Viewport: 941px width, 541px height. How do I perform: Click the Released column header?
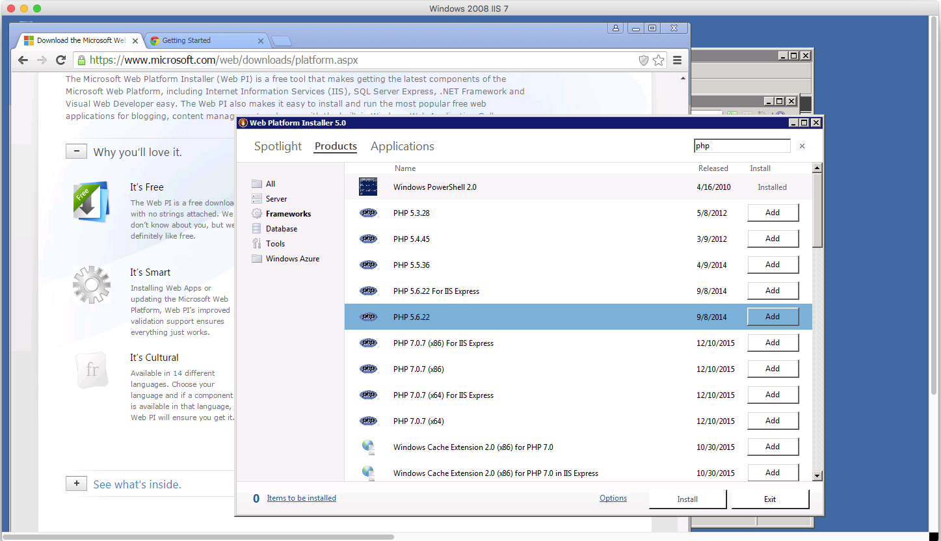(713, 168)
